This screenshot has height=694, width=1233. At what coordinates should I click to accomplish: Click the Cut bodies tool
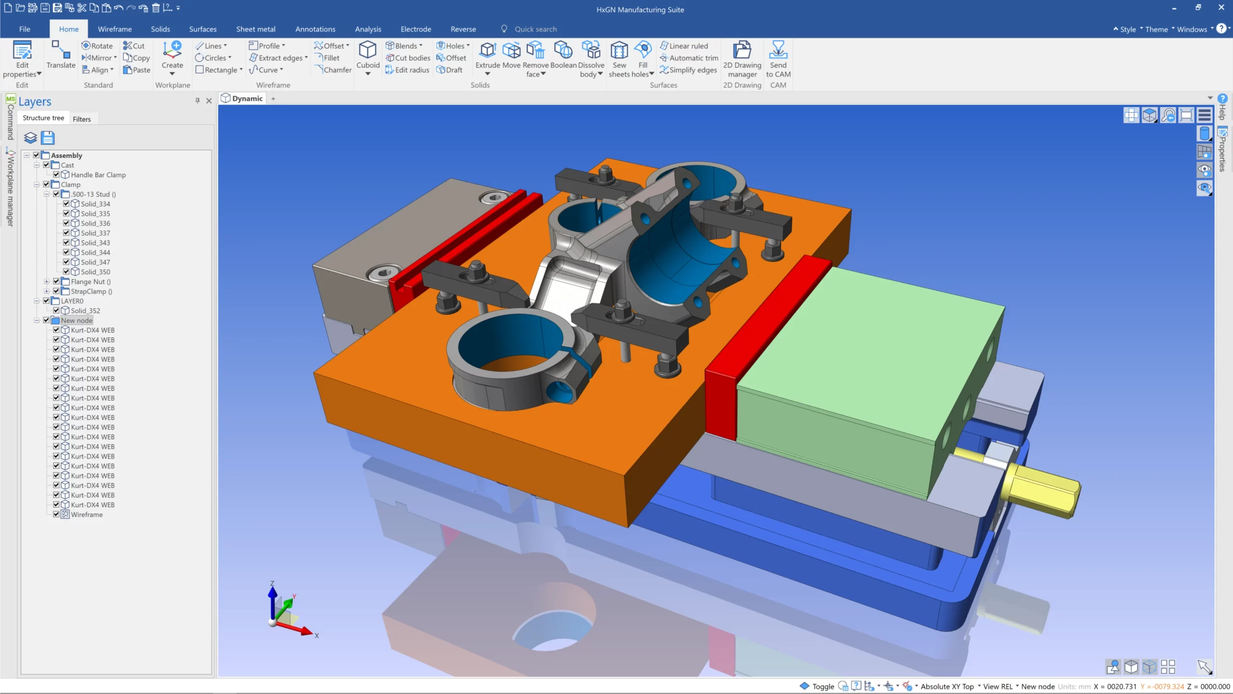(408, 58)
